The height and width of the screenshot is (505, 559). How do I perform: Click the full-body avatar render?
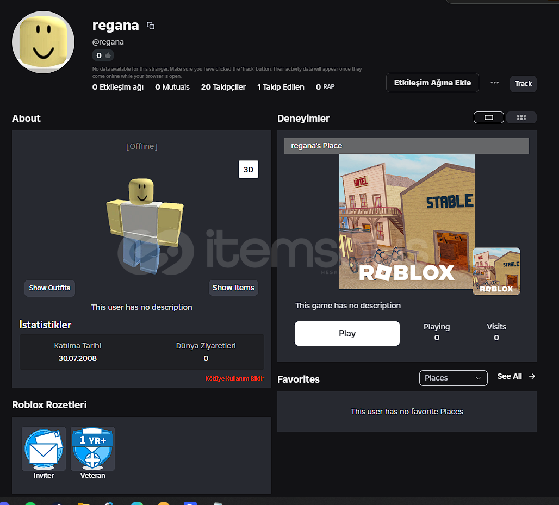coord(145,226)
